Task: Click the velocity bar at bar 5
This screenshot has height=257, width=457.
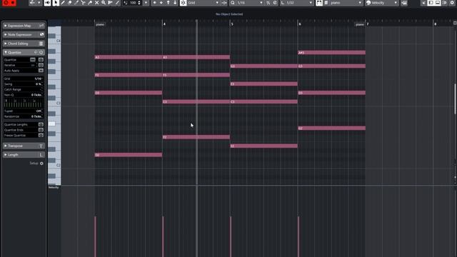Action: 231,236
